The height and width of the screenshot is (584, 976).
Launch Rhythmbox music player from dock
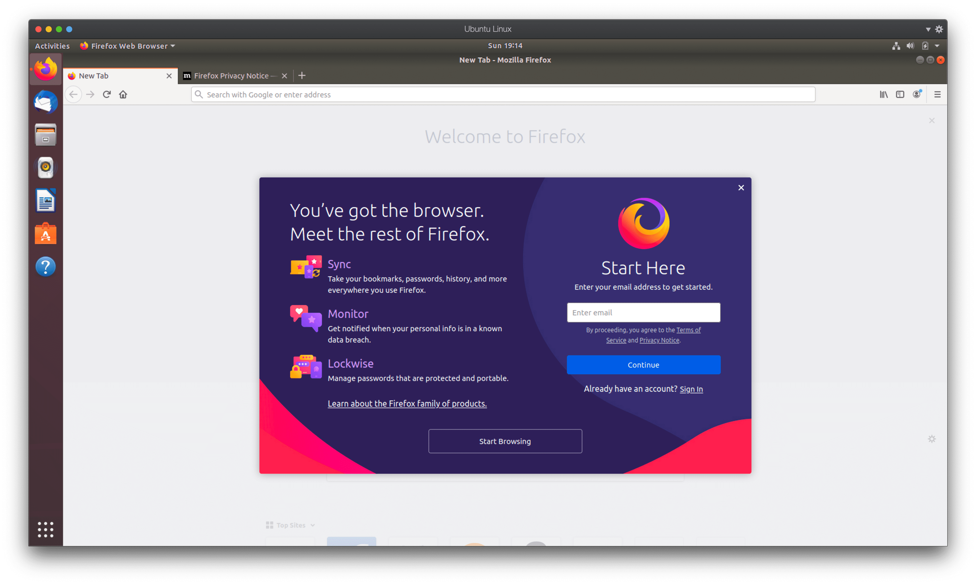pos(46,168)
